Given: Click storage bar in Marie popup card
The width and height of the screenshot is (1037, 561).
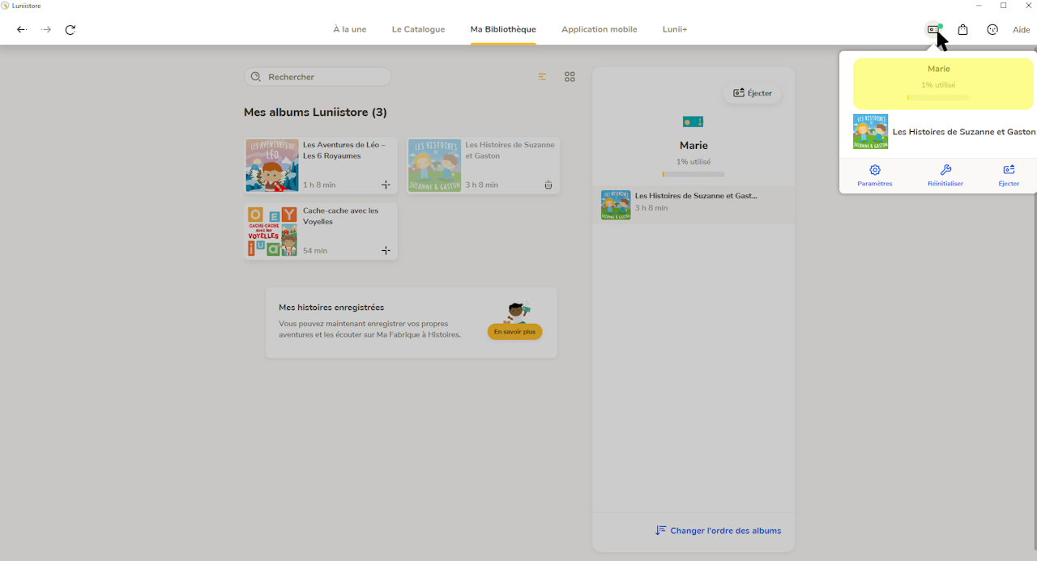Looking at the screenshot, I should [938, 98].
